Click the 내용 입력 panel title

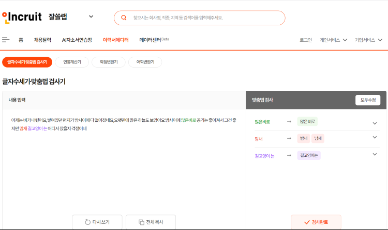17,100
